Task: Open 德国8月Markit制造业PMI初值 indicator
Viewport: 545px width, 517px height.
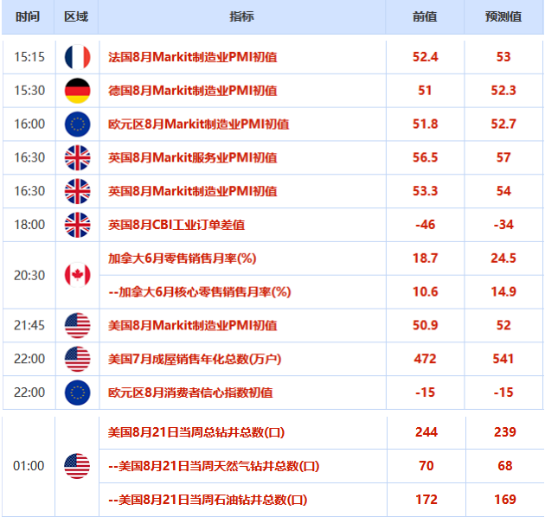Action: 192,91
